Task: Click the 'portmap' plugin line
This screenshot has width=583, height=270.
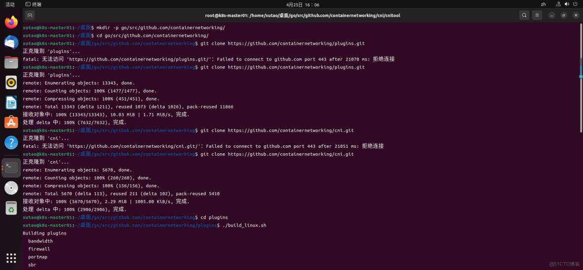Action: (x=38, y=257)
